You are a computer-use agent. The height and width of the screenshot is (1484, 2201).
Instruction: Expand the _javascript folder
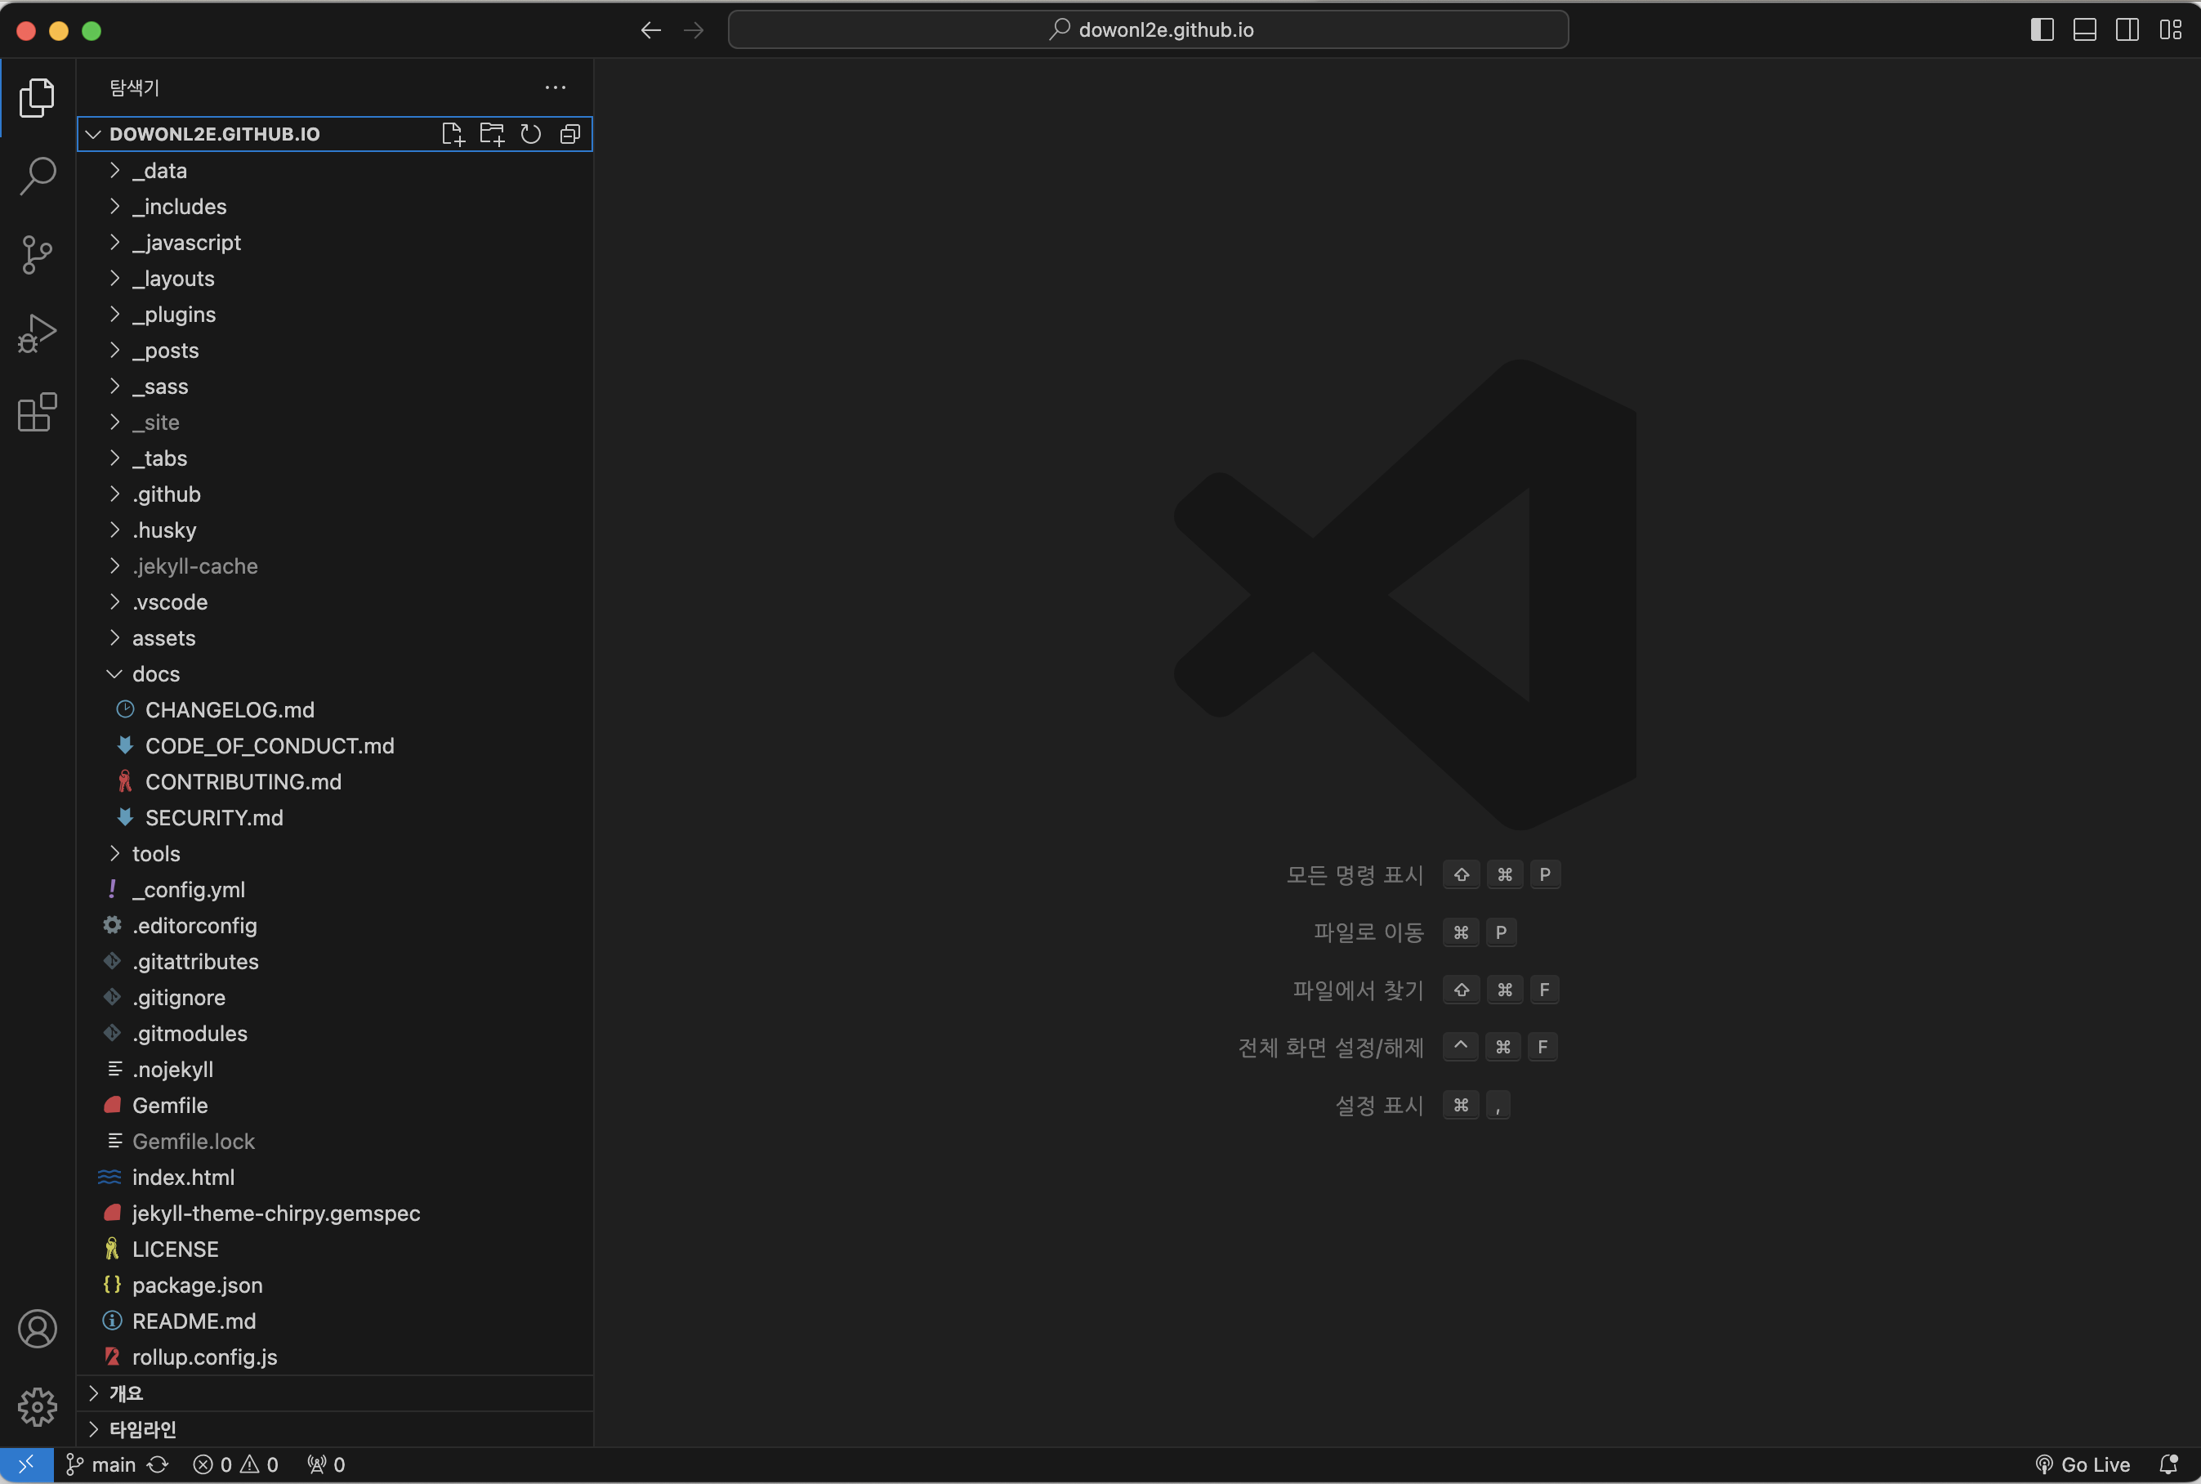pyautogui.click(x=335, y=244)
